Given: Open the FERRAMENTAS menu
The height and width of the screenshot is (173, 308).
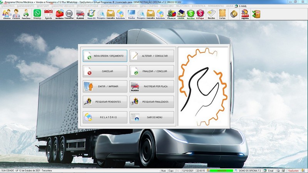Looking at the screenshot, I should click(x=216, y=6).
